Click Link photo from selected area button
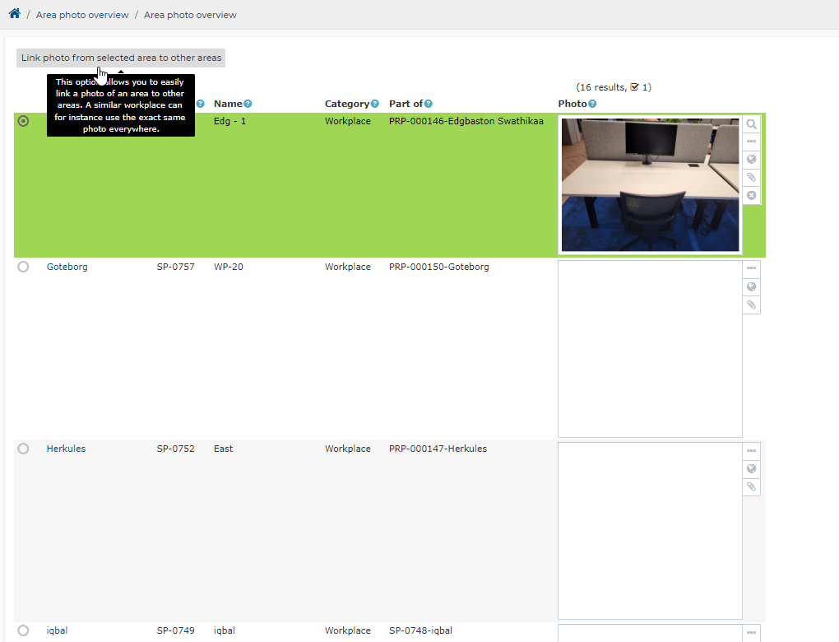 click(121, 58)
